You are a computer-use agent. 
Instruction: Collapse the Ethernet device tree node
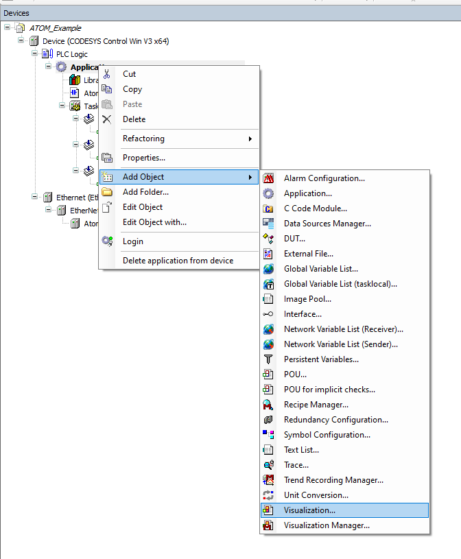click(35, 197)
